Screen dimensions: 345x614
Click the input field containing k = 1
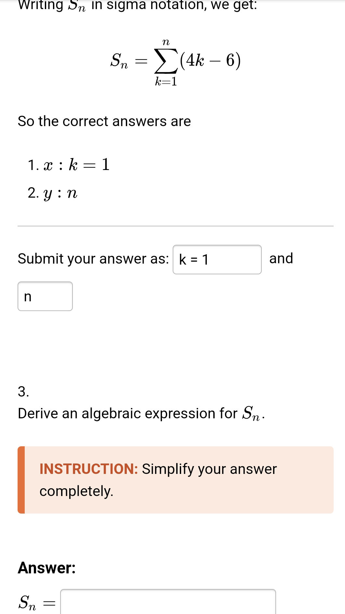(217, 259)
